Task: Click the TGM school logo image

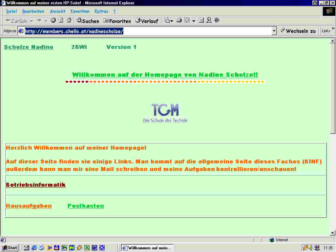Action: [x=165, y=113]
